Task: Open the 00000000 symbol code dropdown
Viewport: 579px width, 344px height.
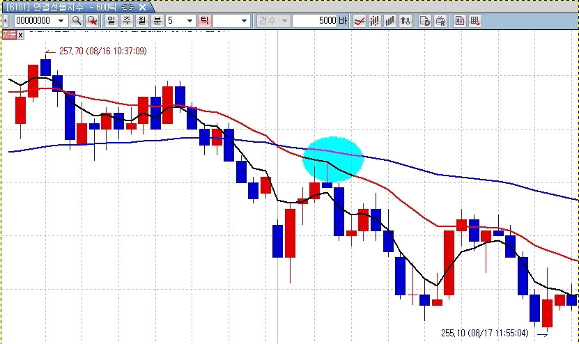Action: tap(61, 21)
